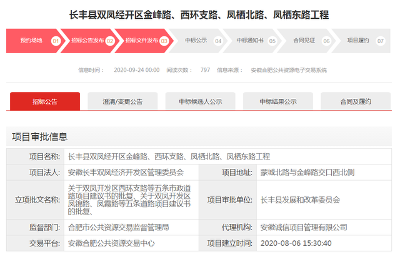
Task: Switch to the 澄清/变更公告 tab
Action: click(x=122, y=101)
